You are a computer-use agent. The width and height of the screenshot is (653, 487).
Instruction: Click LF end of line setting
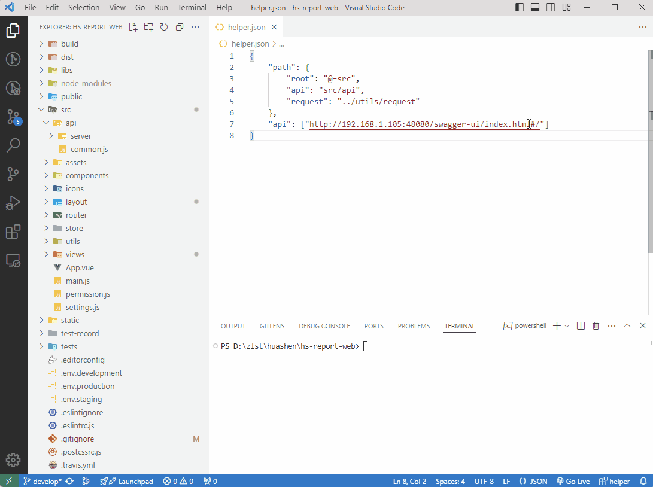506,481
